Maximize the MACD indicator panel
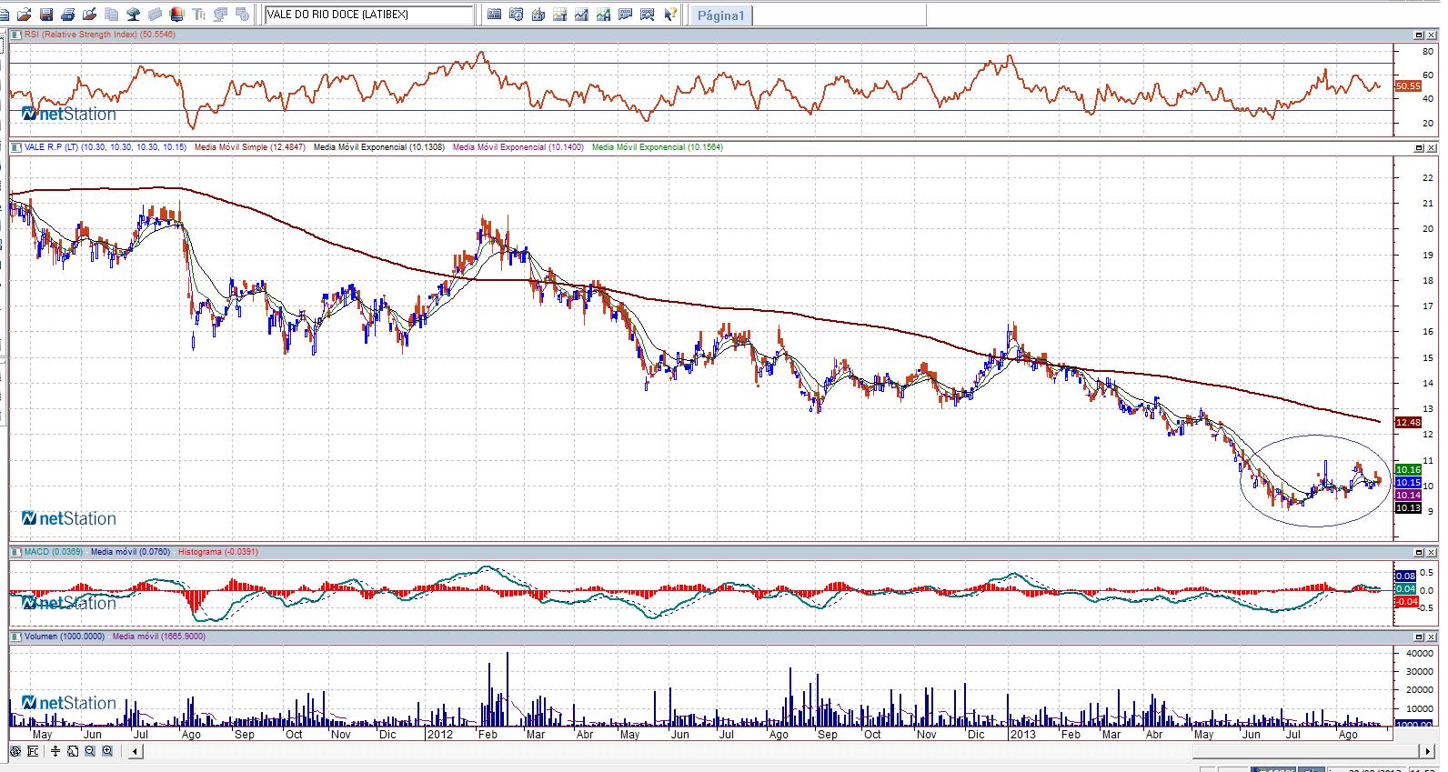 (x=1419, y=552)
